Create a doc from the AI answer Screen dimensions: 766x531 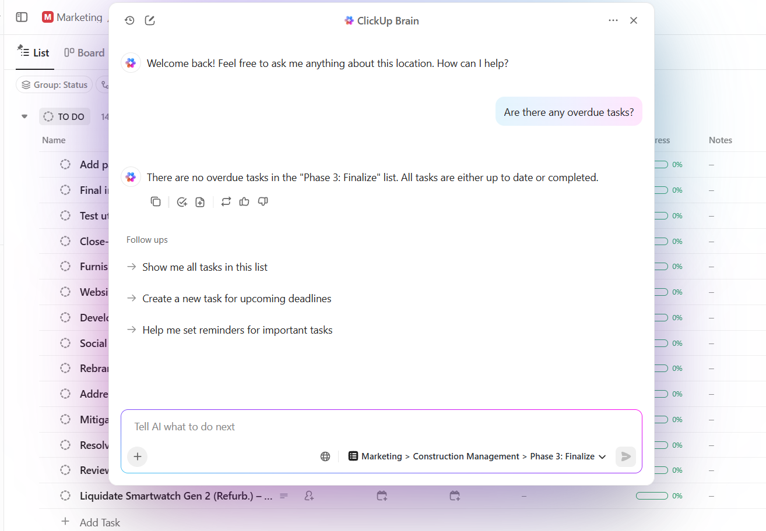point(200,201)
